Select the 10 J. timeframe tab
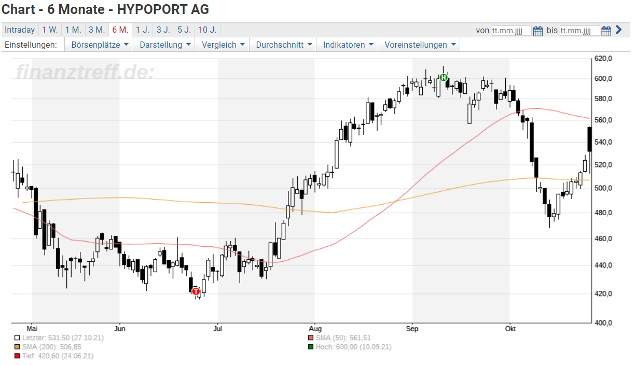The height and width of the screenshot is (365, 636). point(207,30)
